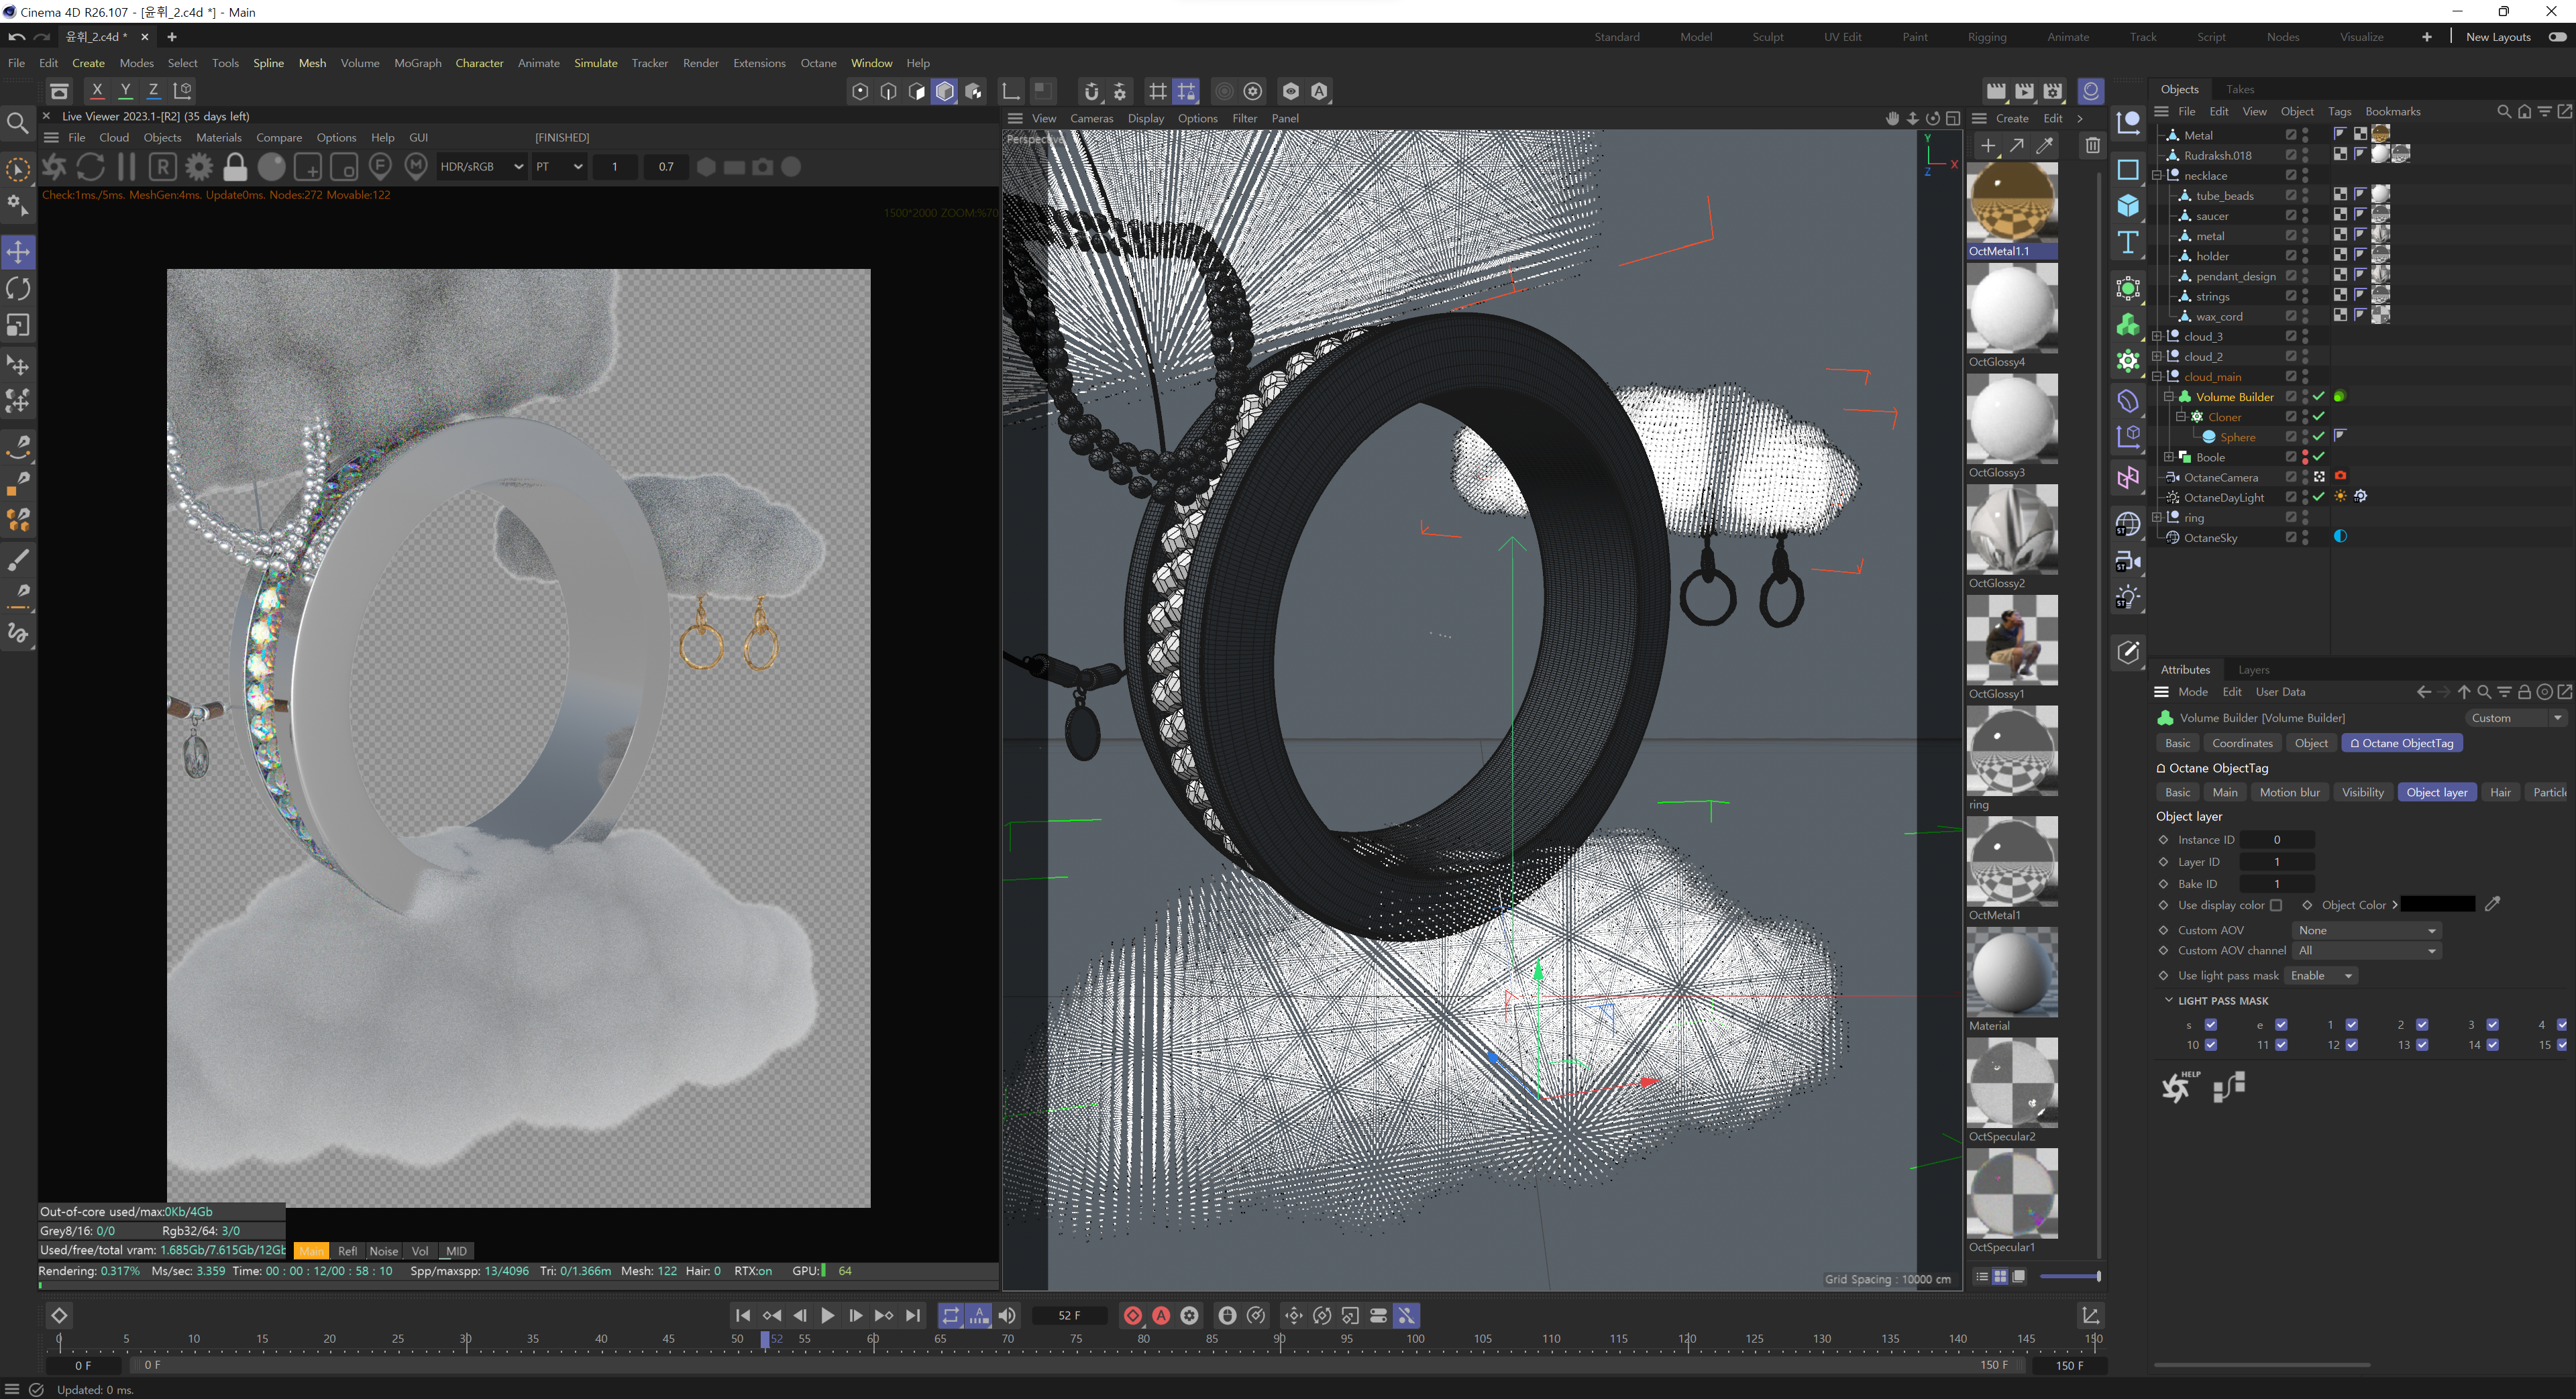Click the Refl render pass button
2576x1399 pixels.
tap(347, 1251)
